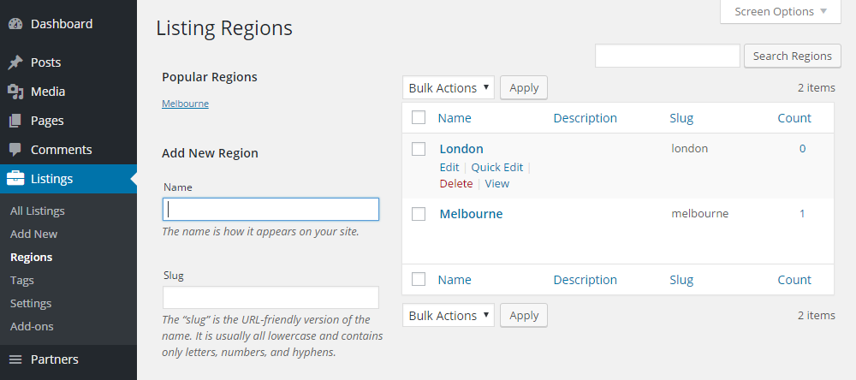Open Add-ons submenu item

tap(32, 326)
